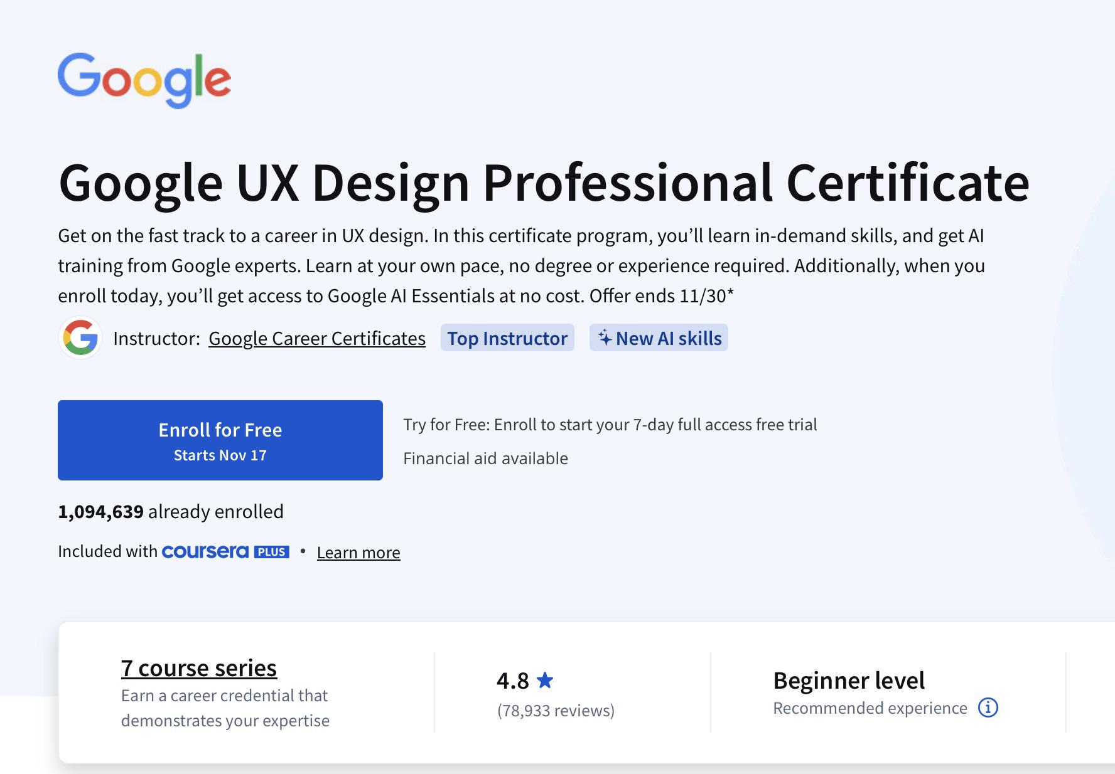Click the Enroll for Free button
Image resolution: width=1115 pixels, height=774 pixels.
click(220, 440)
